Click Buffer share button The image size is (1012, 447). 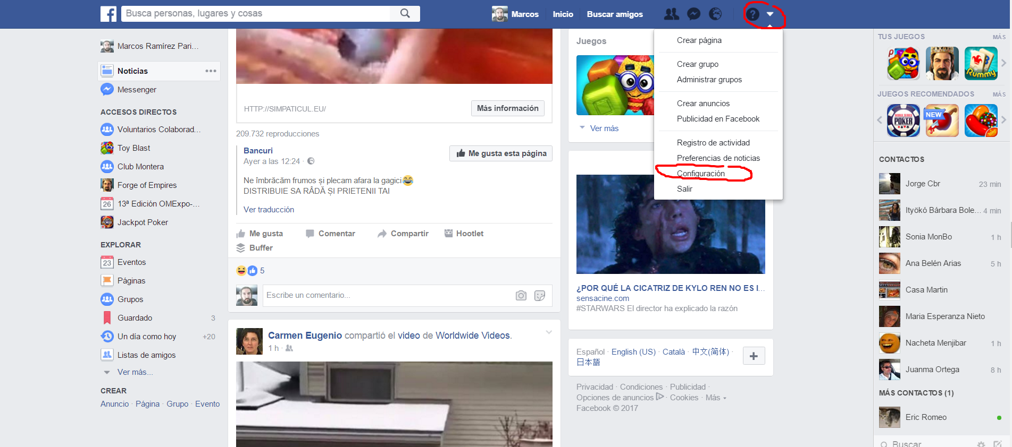pos(254,248)
